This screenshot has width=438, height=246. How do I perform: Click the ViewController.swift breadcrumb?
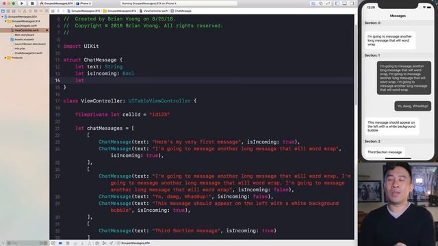click(153, 11)
